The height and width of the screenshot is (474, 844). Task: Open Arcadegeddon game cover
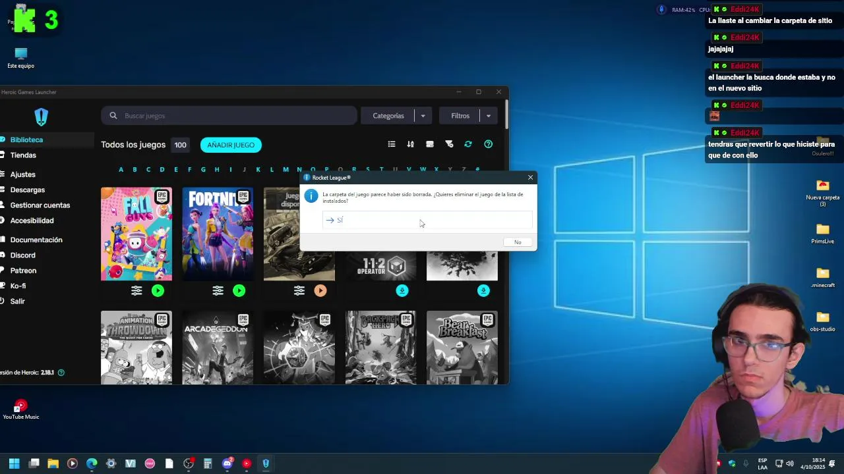218,347
